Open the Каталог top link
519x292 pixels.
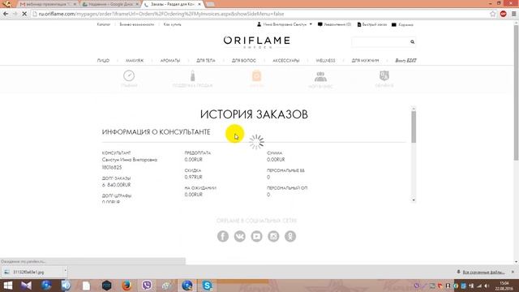coord(104,24)
